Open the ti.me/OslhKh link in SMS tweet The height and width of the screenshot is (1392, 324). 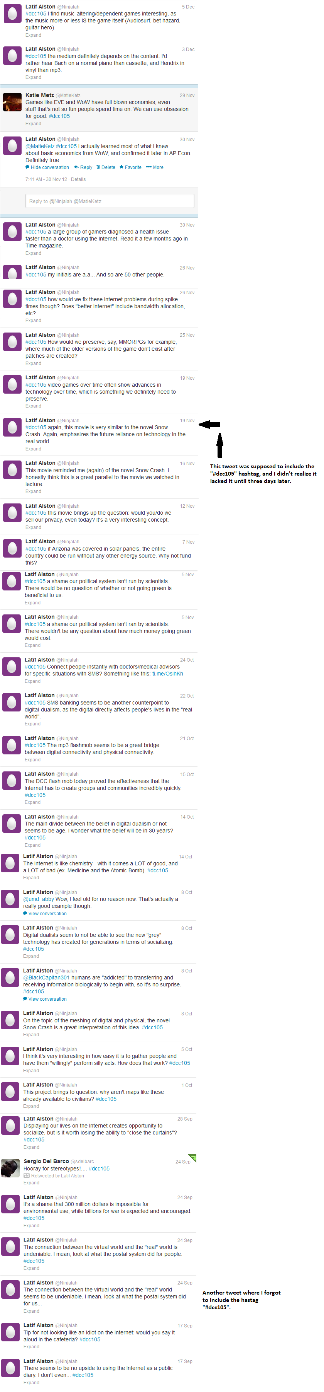167,674
